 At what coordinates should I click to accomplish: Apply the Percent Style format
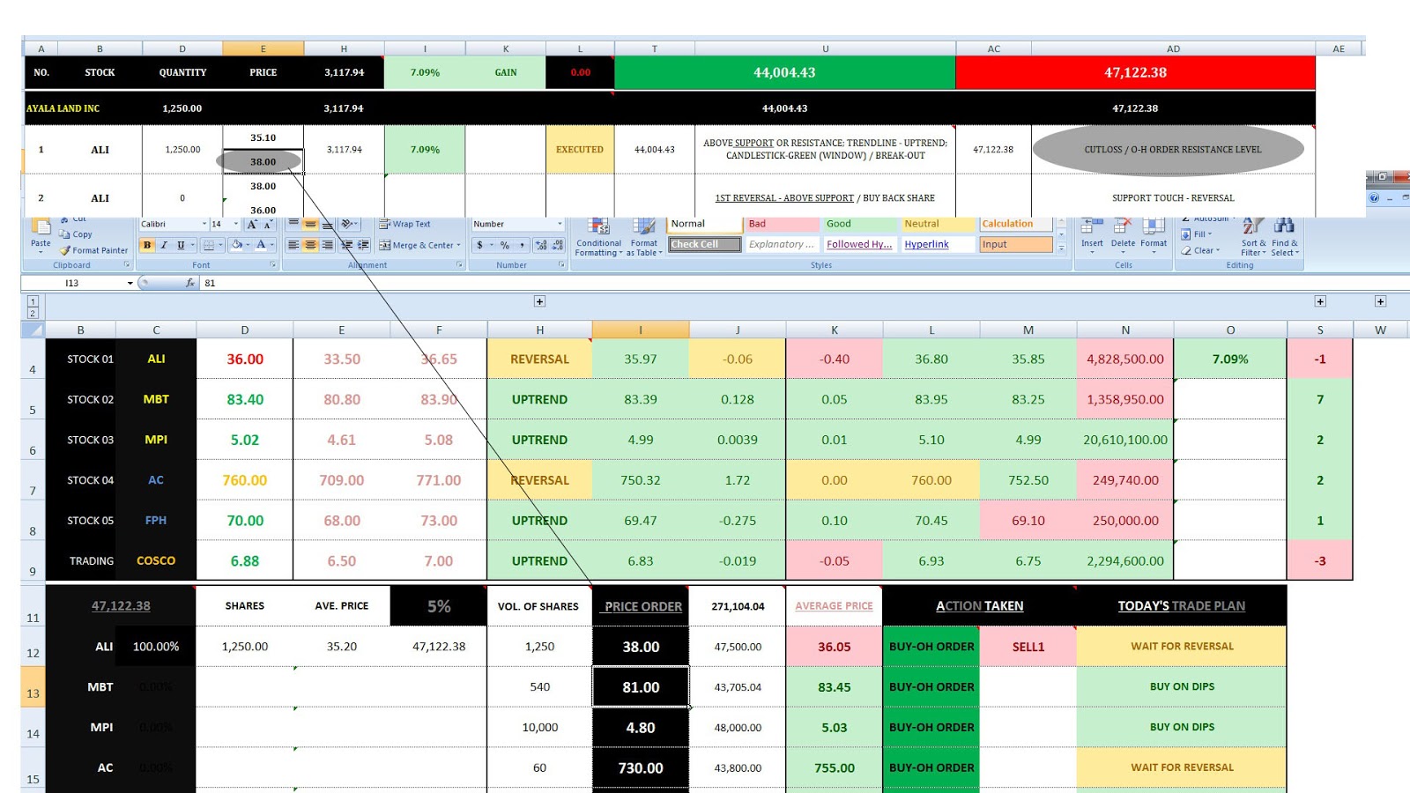click(505, 245)
